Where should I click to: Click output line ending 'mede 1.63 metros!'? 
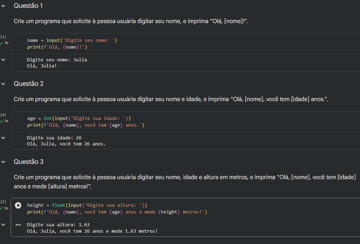(92, 231)
